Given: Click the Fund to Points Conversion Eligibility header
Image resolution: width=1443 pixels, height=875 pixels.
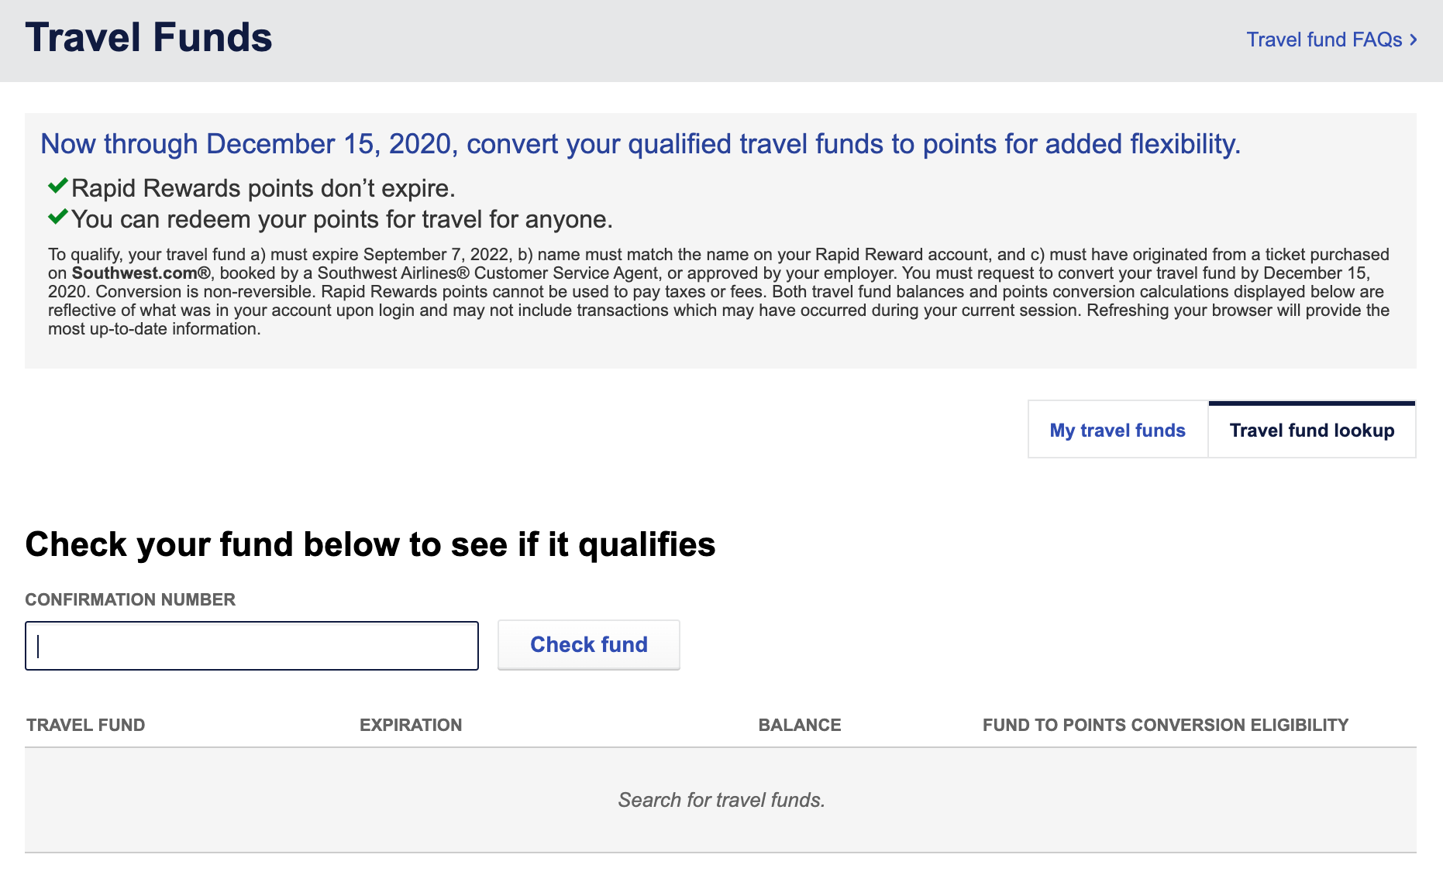Looking at the screenshot, I should (1166, 725).
